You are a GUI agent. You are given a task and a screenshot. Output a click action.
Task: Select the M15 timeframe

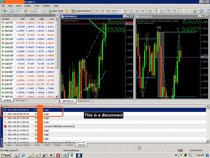point(108,11)
